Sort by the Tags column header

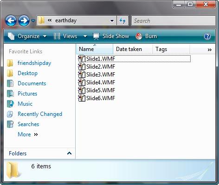coord(171,49)
